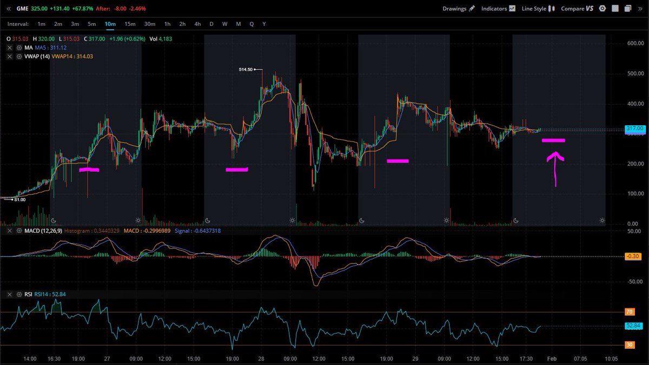The height and width of the screenshot is (365, 649).
Task: Expand the right panel double chevron
Action: tap(641, 9)
